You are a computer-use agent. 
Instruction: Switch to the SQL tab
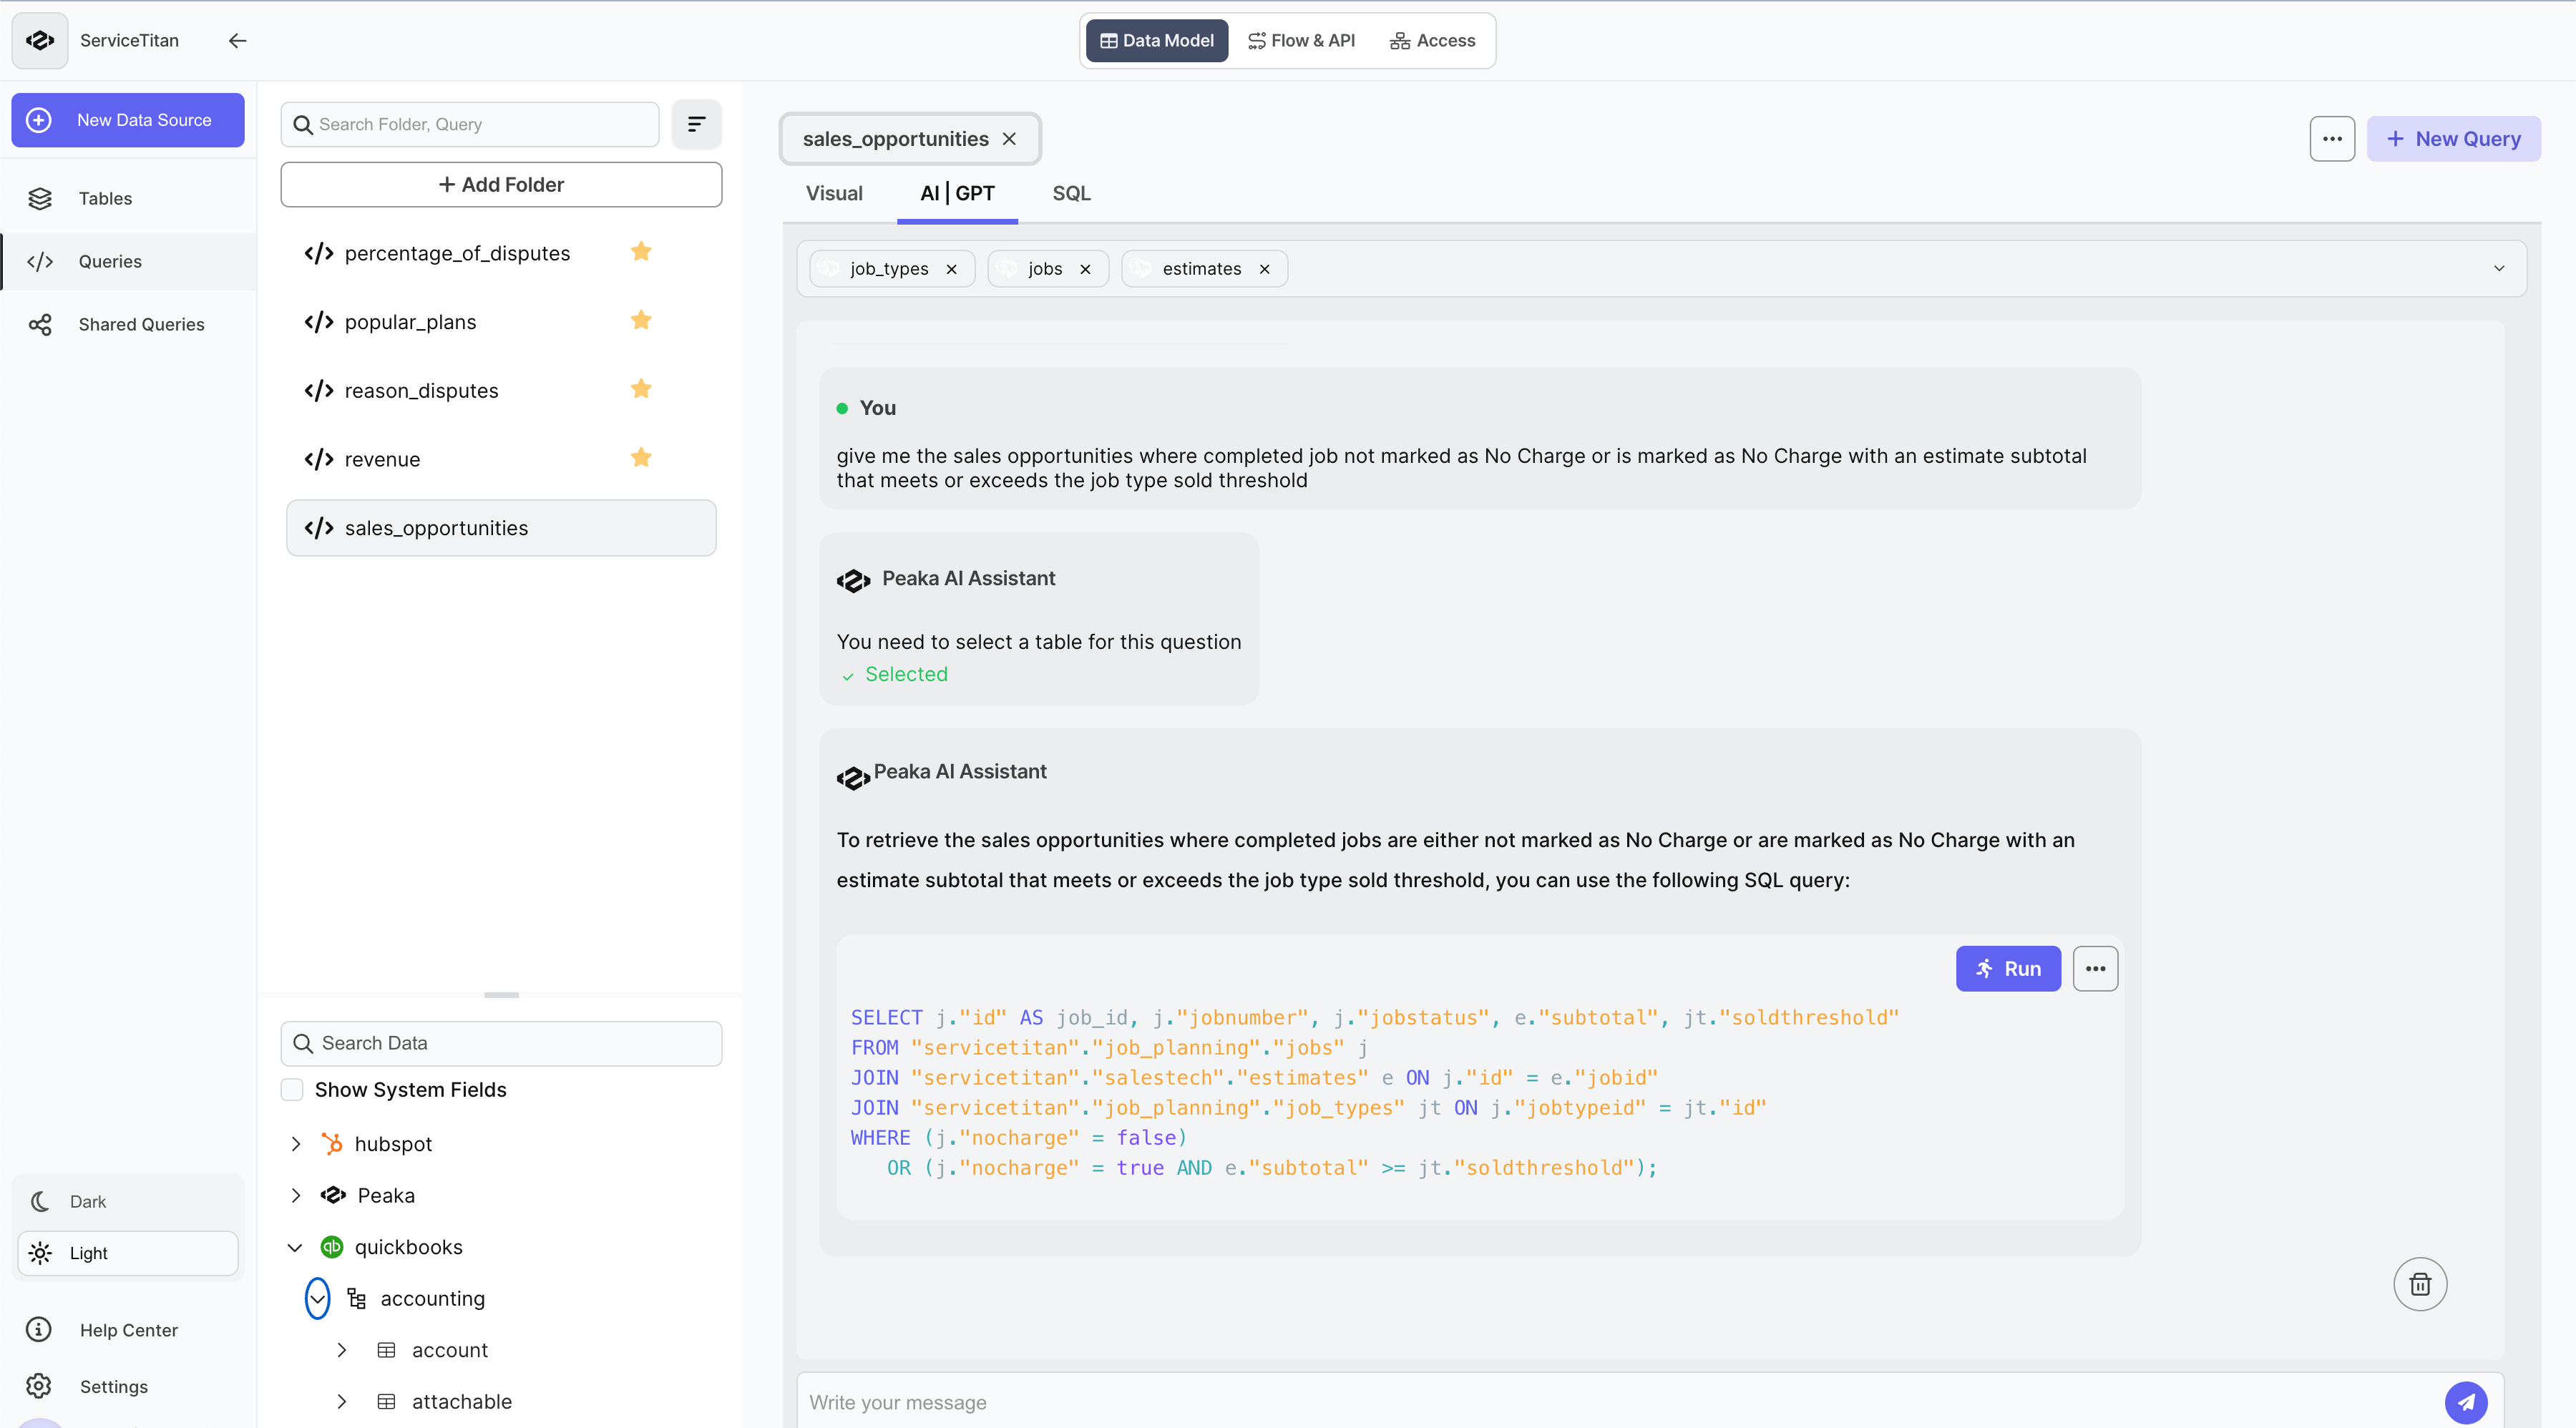pos(1071,193)
